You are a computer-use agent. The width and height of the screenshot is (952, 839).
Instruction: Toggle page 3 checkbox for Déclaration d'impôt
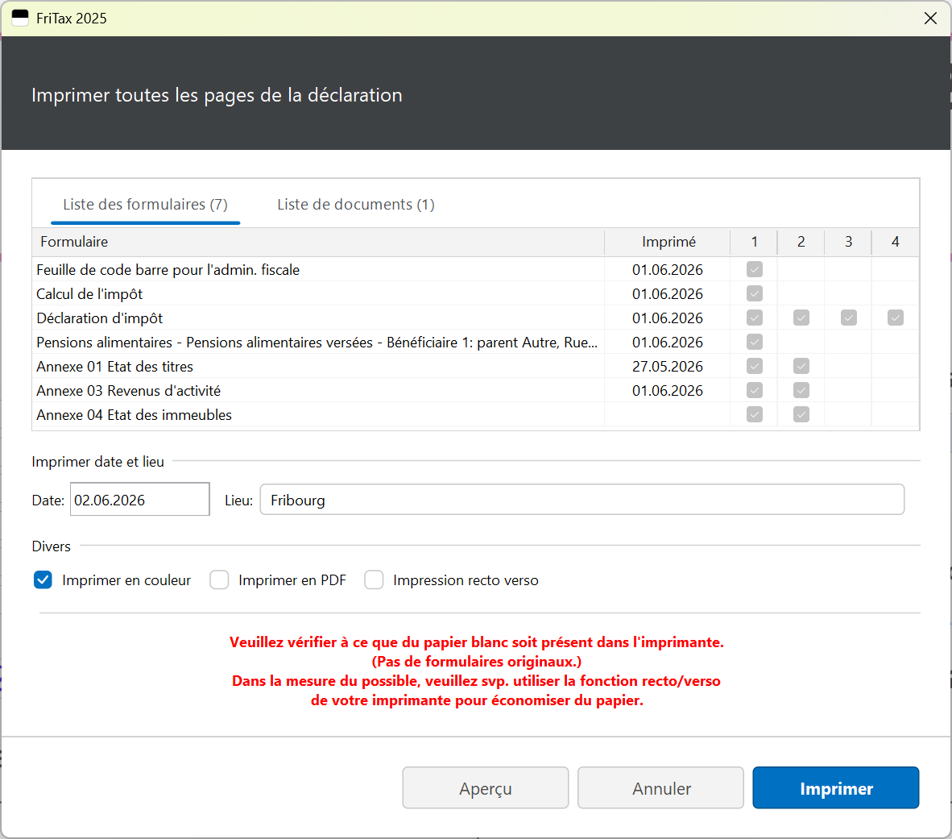849,318
